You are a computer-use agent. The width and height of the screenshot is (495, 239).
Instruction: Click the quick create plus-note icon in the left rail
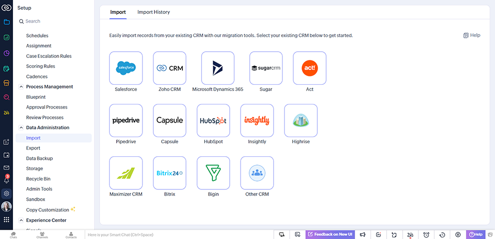[x=6, y=142]
